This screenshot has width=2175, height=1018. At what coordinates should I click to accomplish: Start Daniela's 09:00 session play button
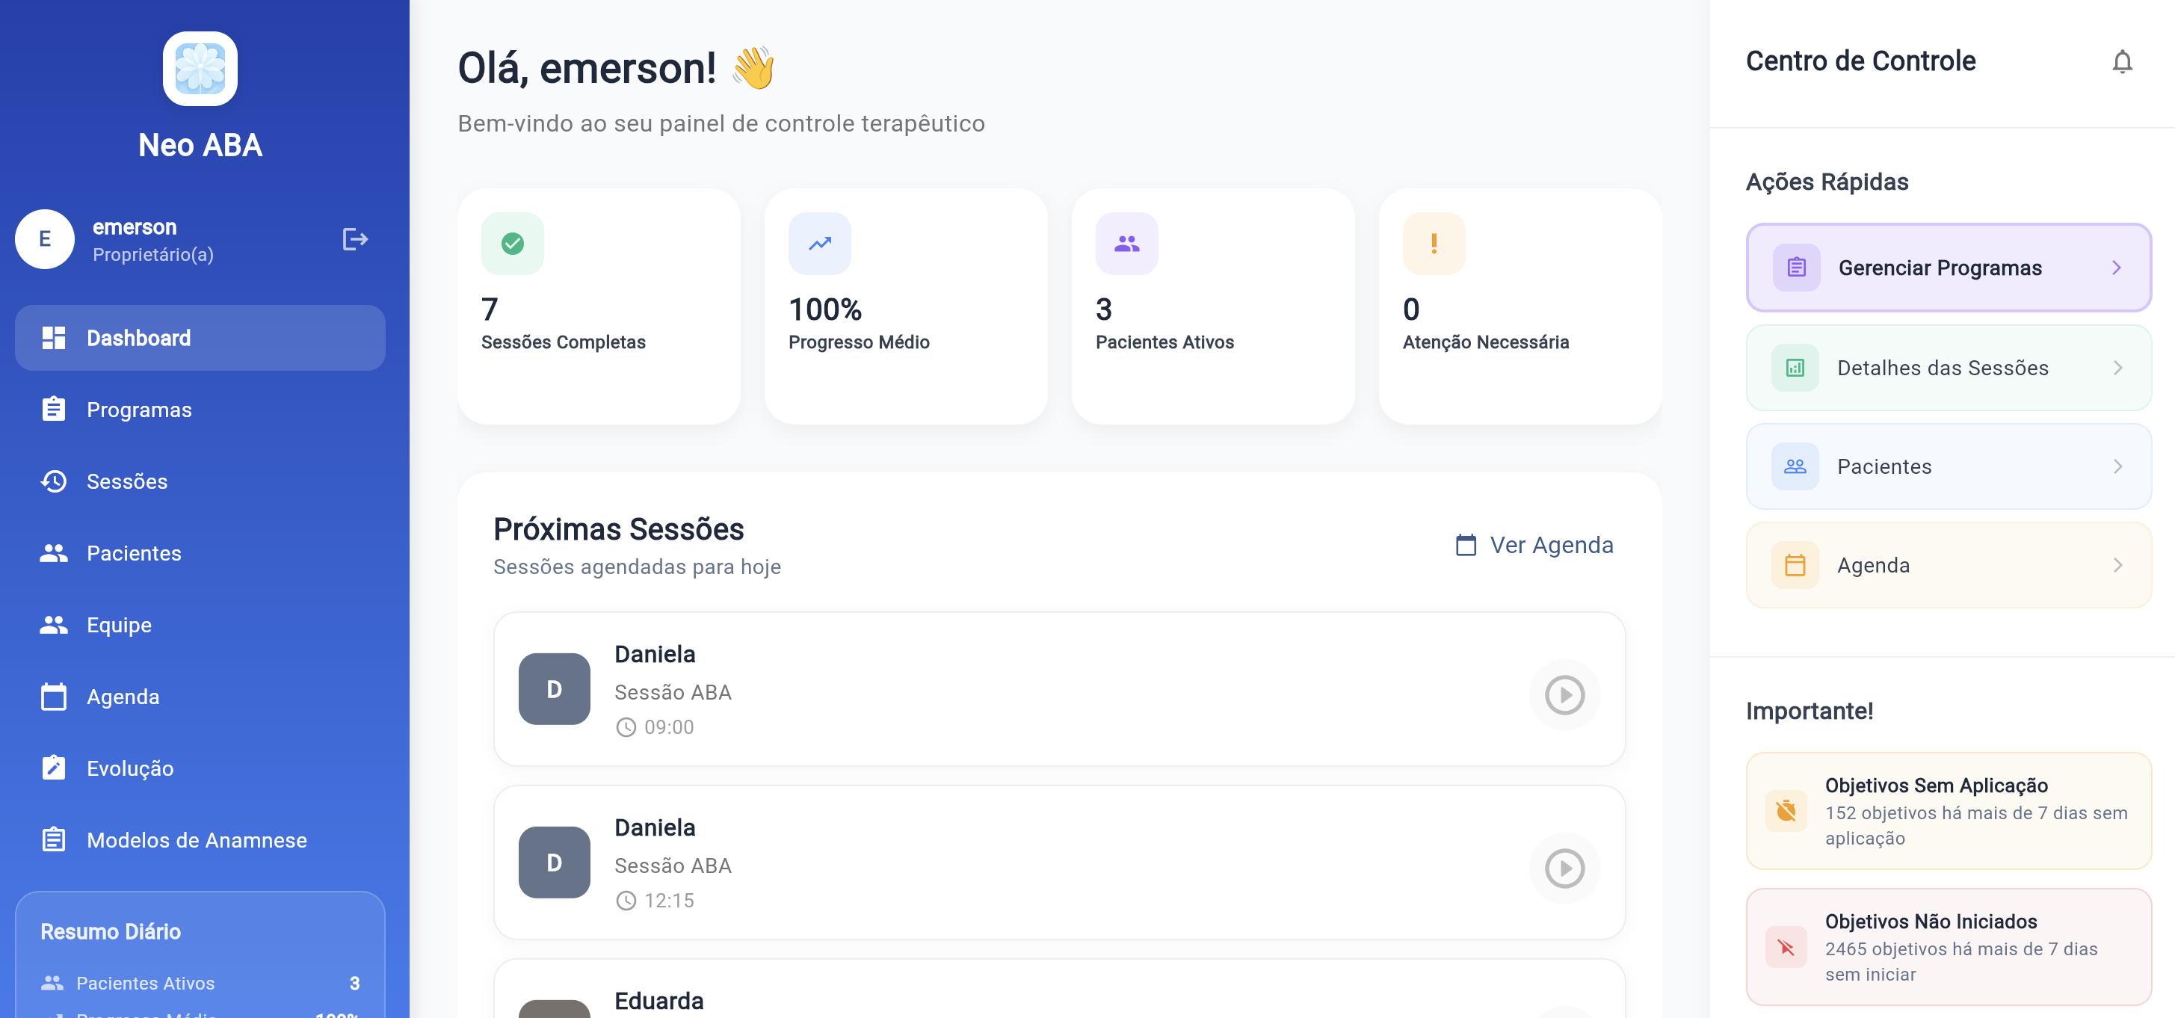tap(1564, 694)
